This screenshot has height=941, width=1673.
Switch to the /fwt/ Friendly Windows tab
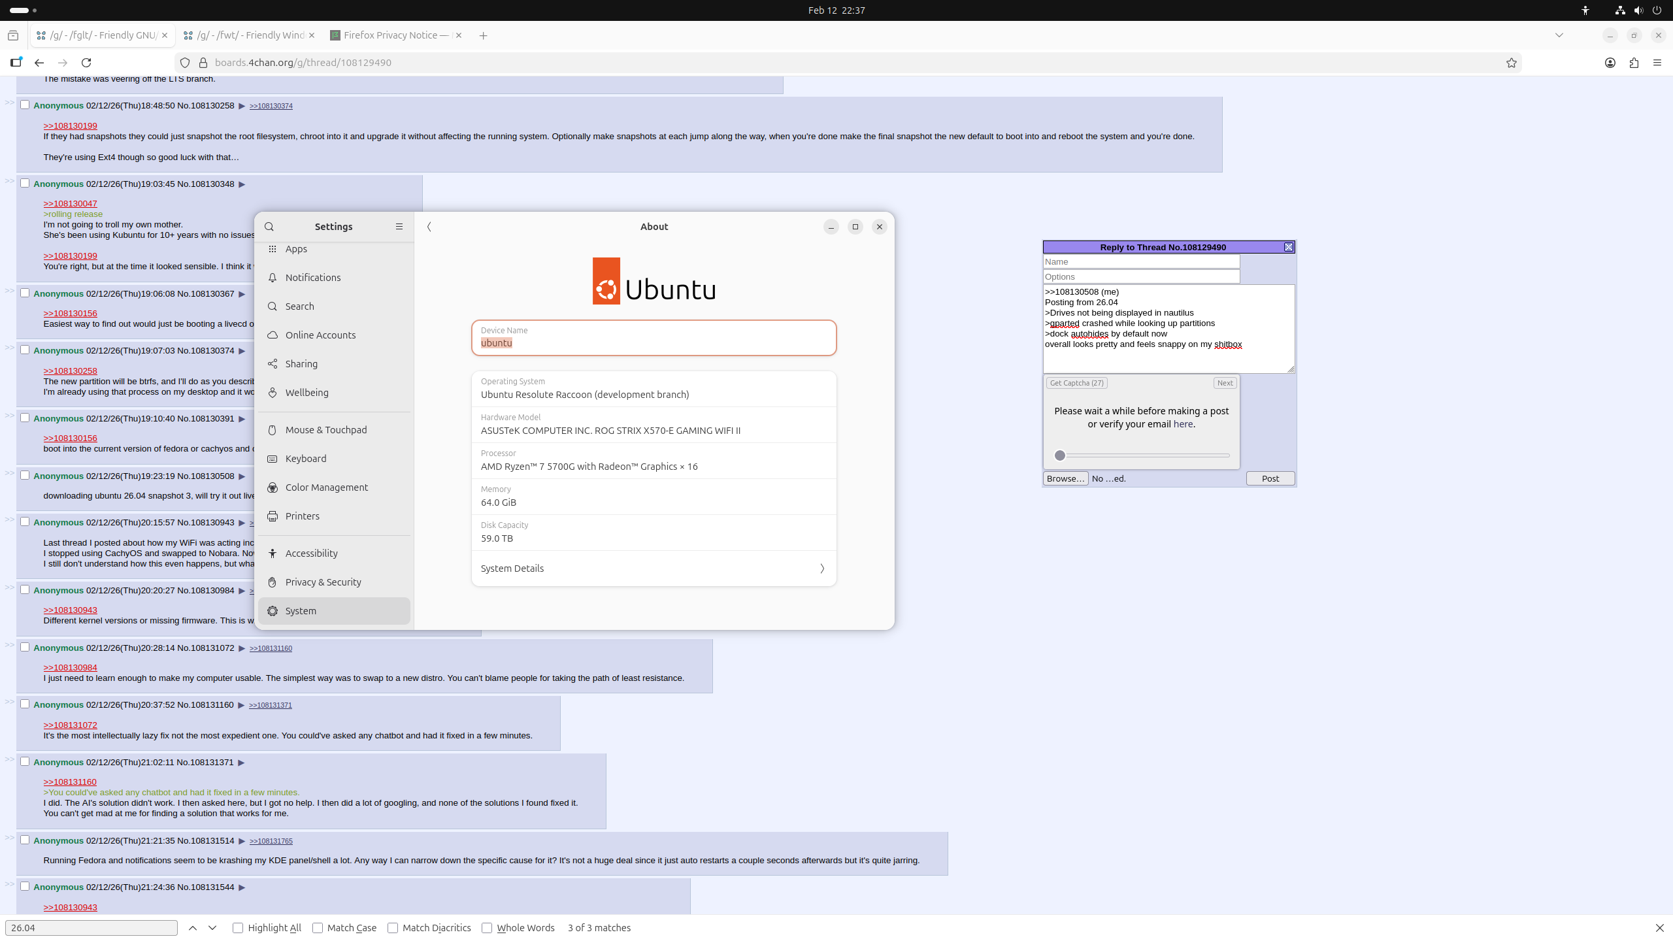[x=250, y=35]
